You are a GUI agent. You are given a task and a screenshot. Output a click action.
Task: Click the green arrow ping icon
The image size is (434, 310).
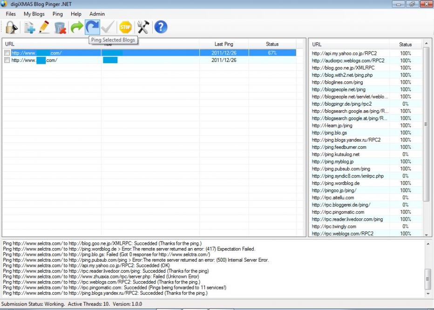point(77,27)
